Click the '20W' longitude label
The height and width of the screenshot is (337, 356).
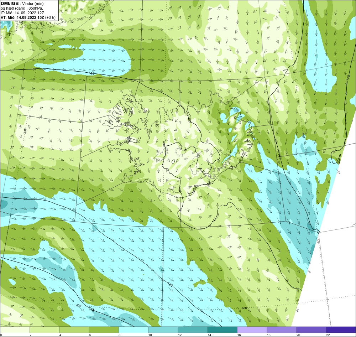click(x=164, y=144)
